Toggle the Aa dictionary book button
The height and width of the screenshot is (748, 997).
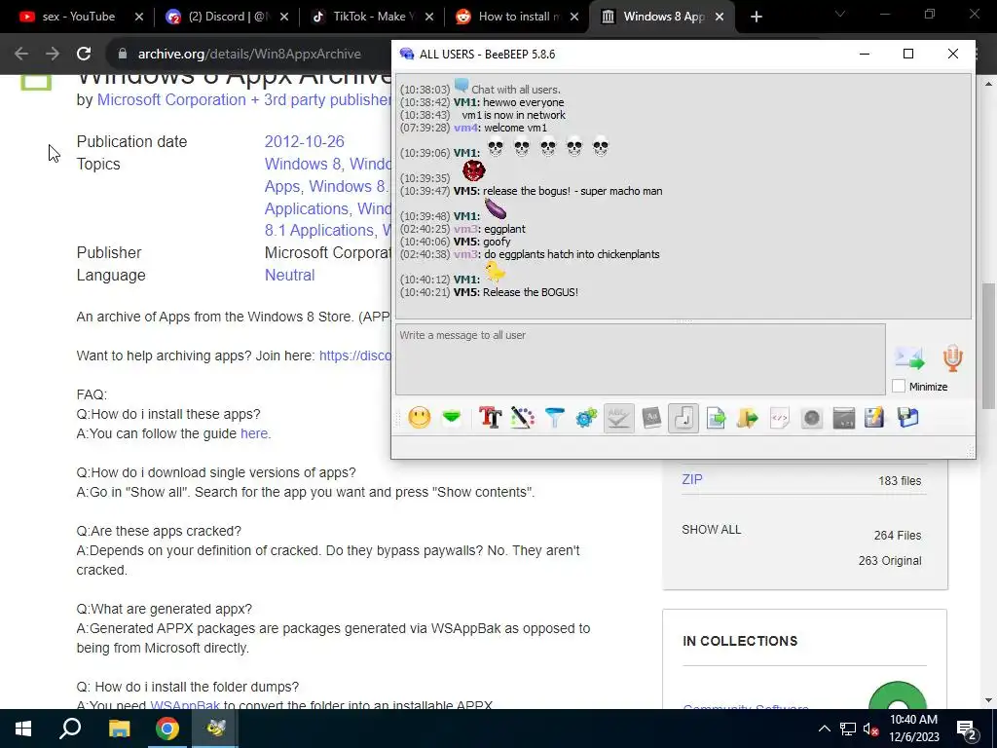651,418
